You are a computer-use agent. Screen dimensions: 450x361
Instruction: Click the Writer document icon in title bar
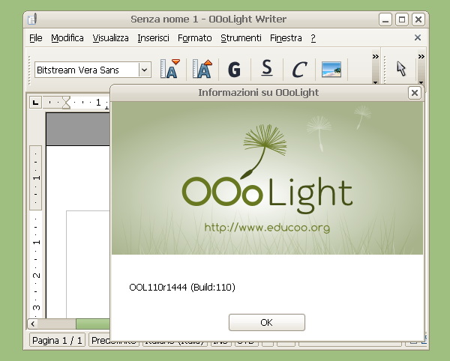(32, 19)
